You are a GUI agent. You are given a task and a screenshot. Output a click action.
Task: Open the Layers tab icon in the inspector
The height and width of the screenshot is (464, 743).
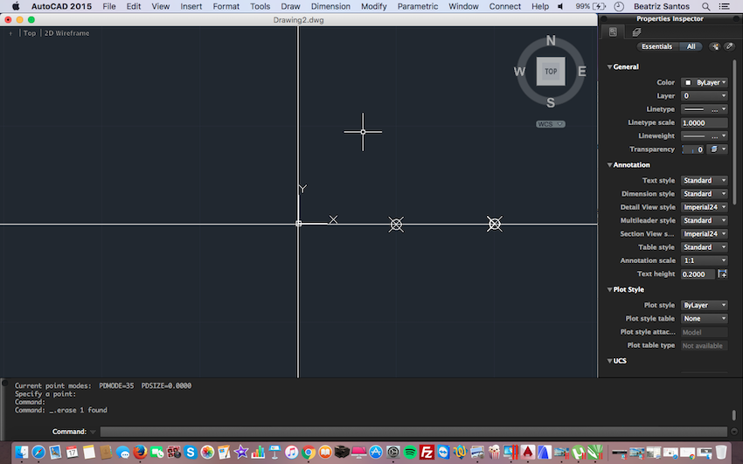(636, 32)
